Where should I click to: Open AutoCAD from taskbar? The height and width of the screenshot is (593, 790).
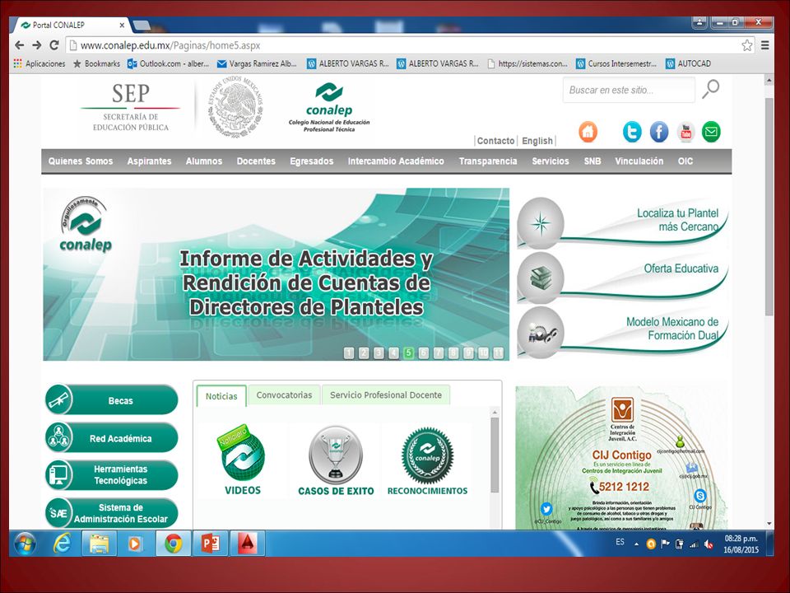click(x=248, y=544)
